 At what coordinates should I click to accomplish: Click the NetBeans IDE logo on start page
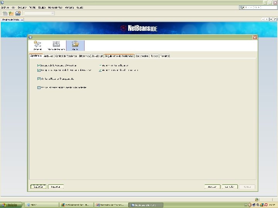coord(139,28)
